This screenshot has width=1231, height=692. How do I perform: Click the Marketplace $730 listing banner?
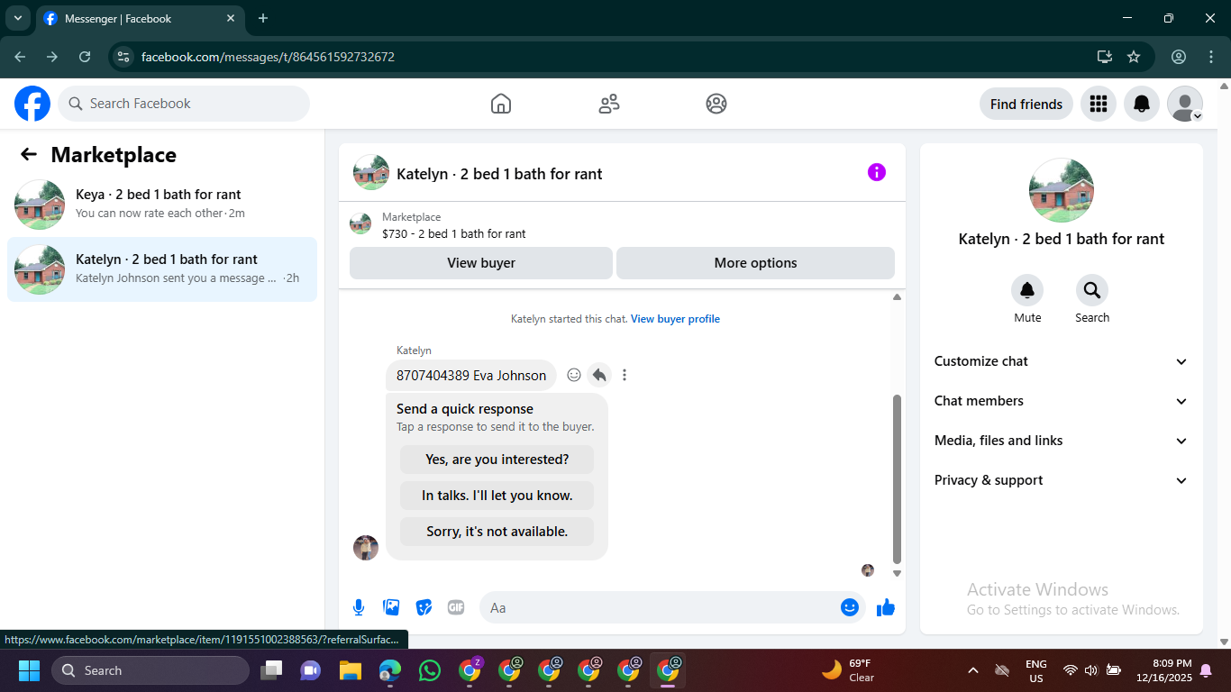[622, 225]
